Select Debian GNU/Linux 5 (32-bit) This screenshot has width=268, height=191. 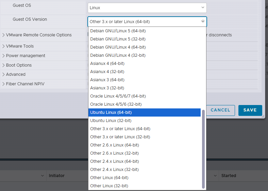145,39
